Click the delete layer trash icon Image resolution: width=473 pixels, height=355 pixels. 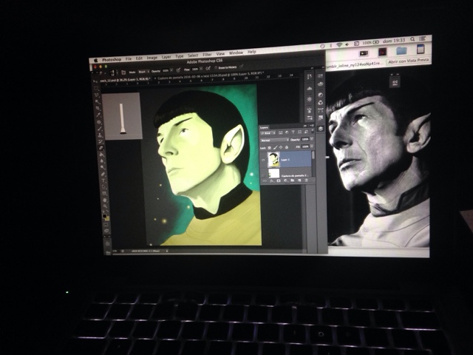[x=306, y=180]
